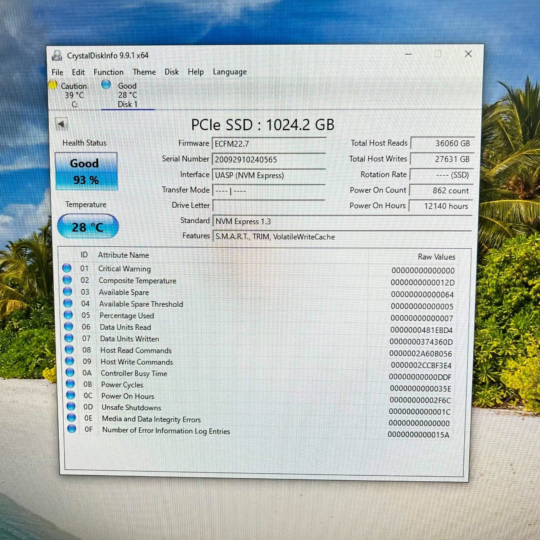Click Power On Count value 862 count
The width and height of the screenshot is (540, 540).
coord(441,190)
